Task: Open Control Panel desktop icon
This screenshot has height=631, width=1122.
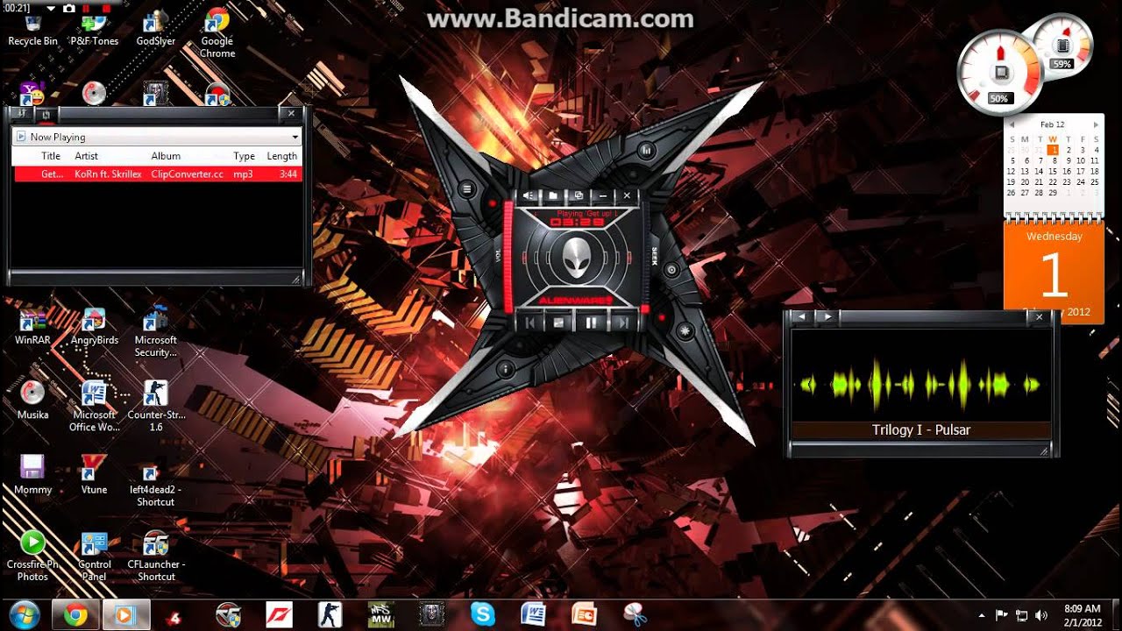Action: pyautogui.click(x=94, y=556)
